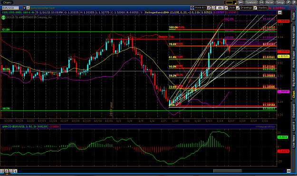
Task: Open the Level II sidebar tab
Action: coord(294,127)
